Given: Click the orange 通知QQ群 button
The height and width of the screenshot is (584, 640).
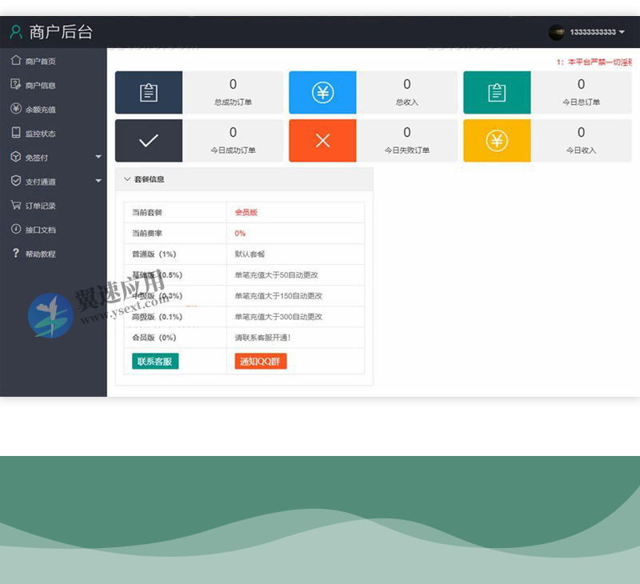Looking at the screenshot, I should 259,361.
